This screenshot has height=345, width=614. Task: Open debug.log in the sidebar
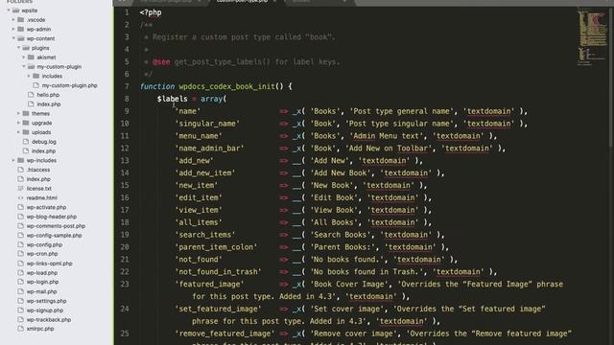pos(44,142)
